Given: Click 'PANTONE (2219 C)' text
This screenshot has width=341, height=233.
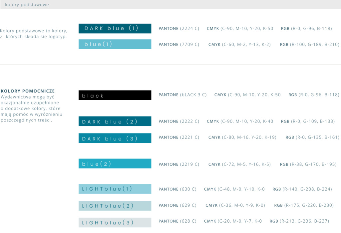Looking at the screenshot, I should [x=179, y=164].
